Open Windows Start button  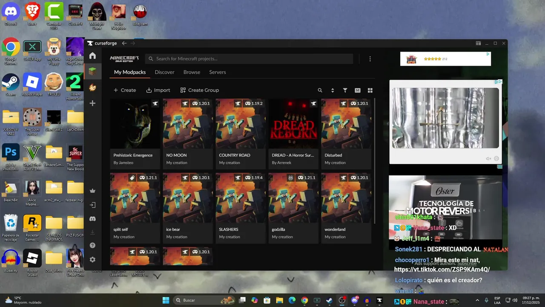(x=166, y=300)
